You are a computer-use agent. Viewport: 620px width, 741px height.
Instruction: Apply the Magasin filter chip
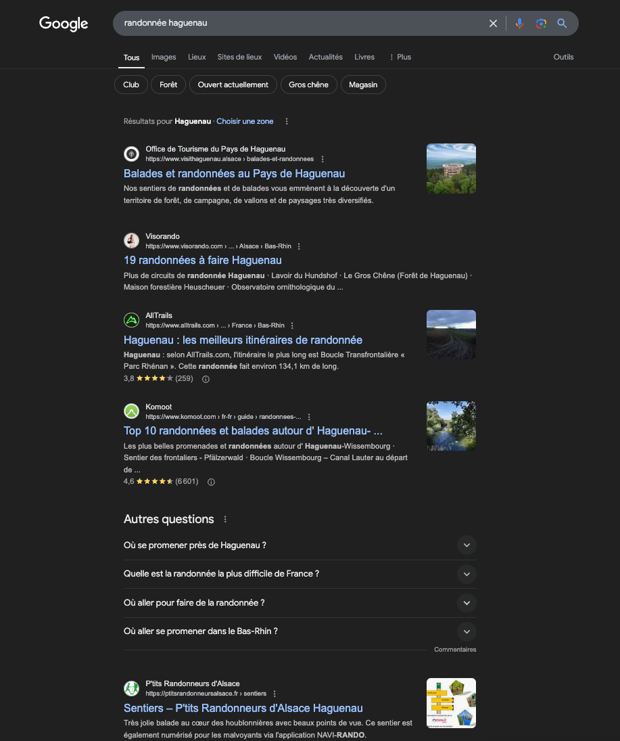(363, 85)
